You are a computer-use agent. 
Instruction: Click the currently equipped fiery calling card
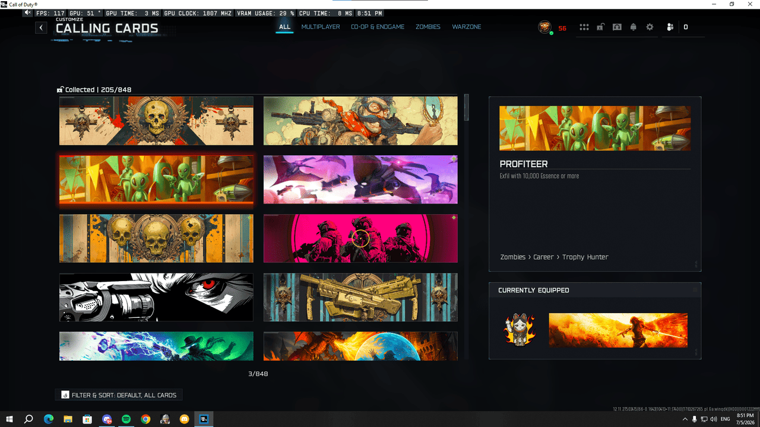pos(618,330)
